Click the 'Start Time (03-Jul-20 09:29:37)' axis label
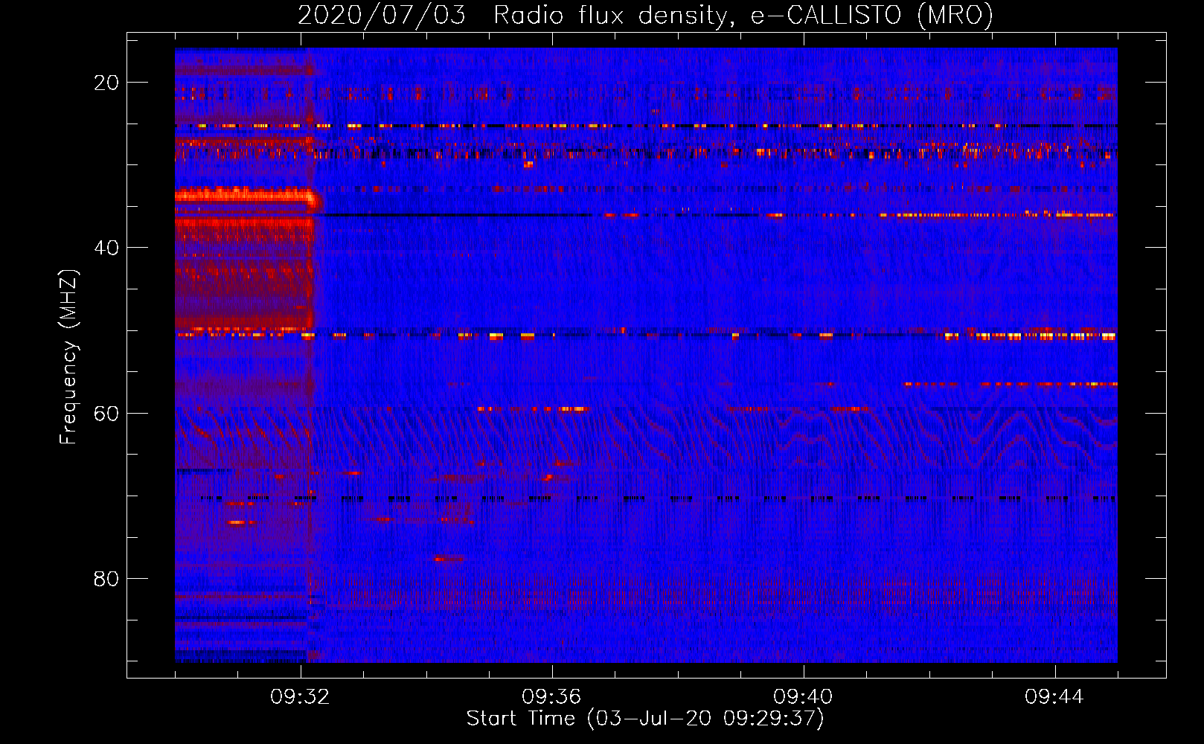1204x744 pixels. point(645,719)
